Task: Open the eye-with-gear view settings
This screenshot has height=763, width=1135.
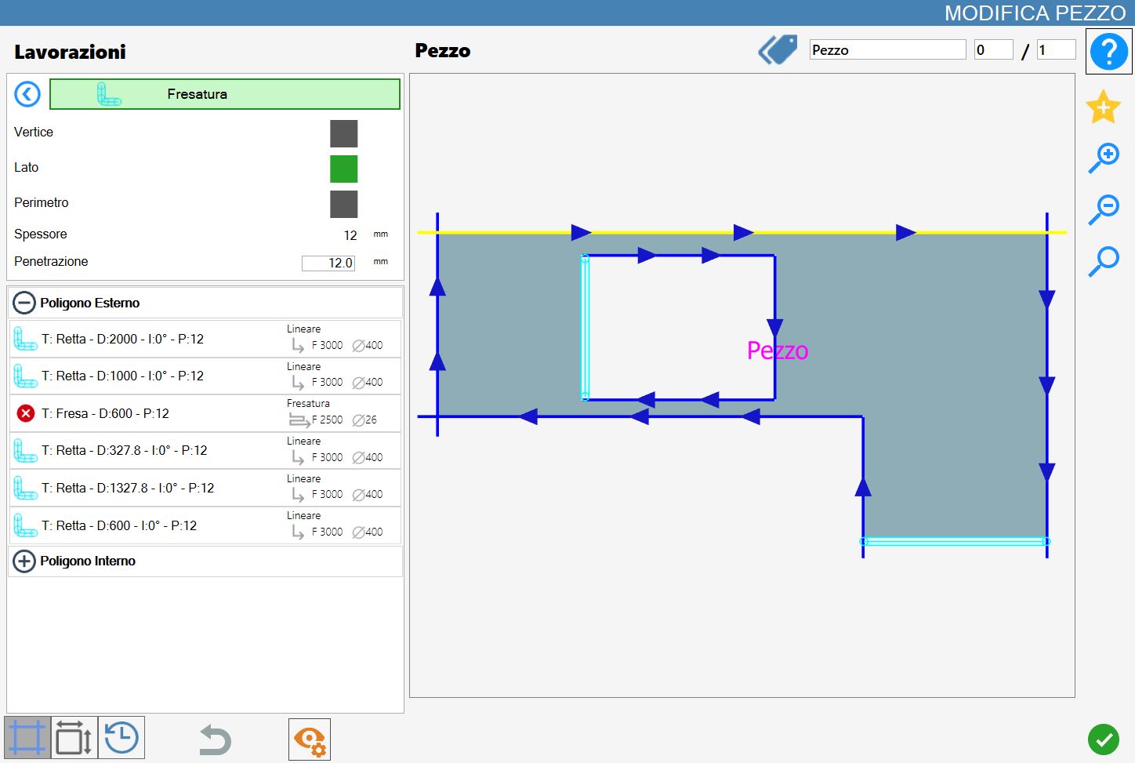Action: coord(310,739)
